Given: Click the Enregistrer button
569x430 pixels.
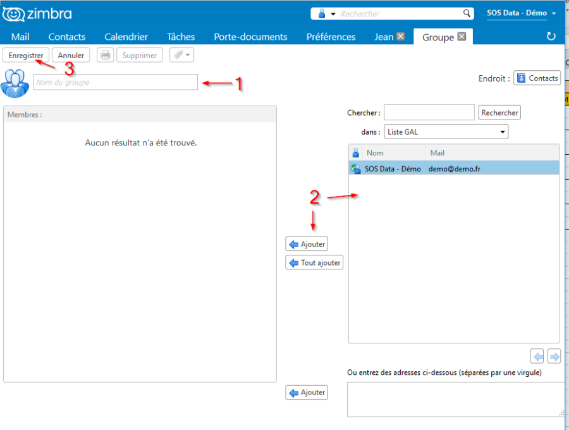Looking at the screenshot, I should 25,55.
